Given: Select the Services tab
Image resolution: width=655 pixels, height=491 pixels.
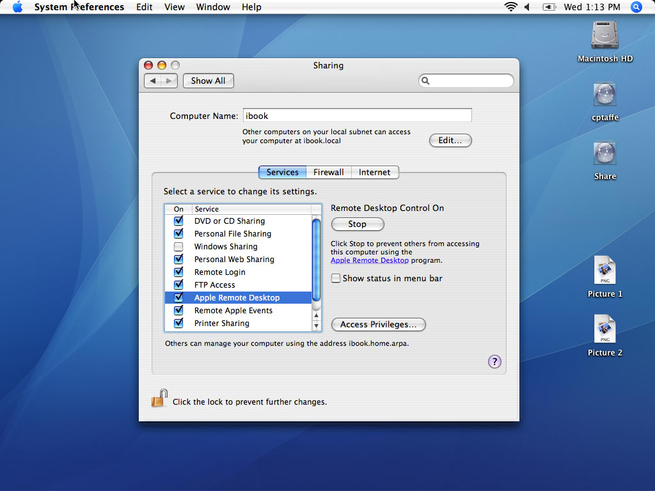Looking at the screenshot, I should 282,172.
